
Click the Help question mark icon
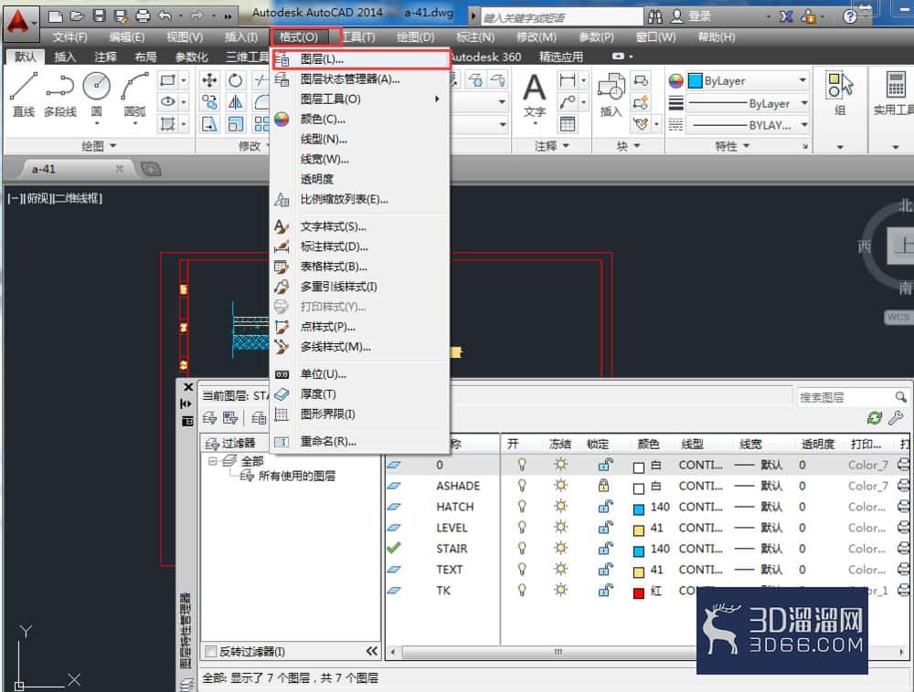coord(850,16)
